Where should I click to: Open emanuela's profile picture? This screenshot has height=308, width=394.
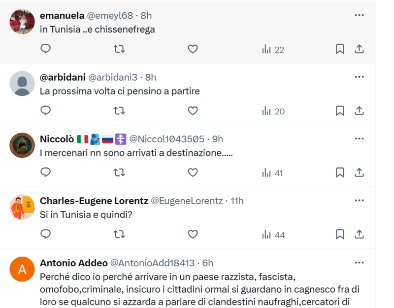tap(22, 22)
